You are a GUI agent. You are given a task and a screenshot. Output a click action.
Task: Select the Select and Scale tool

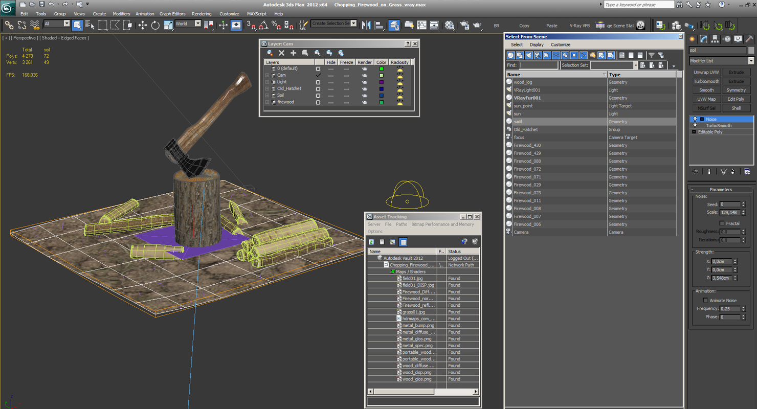coord(168,25)
